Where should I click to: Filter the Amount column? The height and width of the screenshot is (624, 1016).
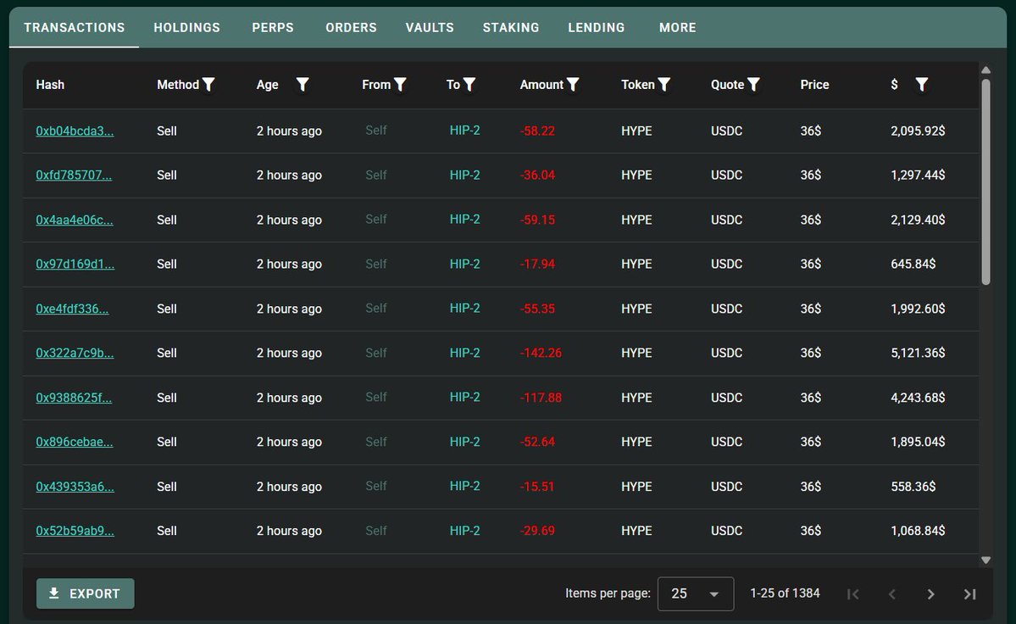(573, 85)
